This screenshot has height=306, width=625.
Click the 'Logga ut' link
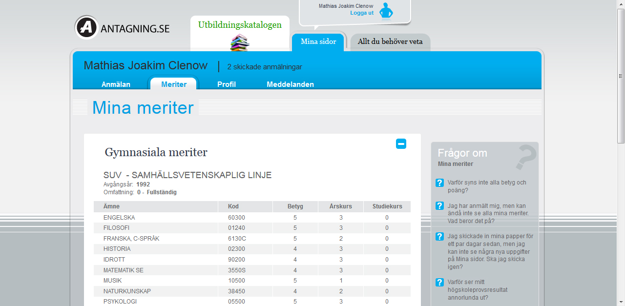[362, 13]
